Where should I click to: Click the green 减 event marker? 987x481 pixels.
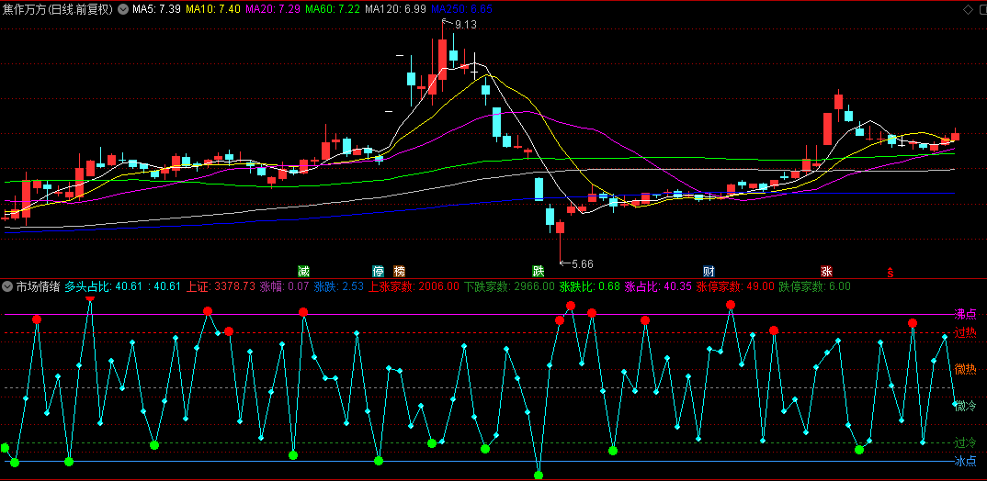303,271
